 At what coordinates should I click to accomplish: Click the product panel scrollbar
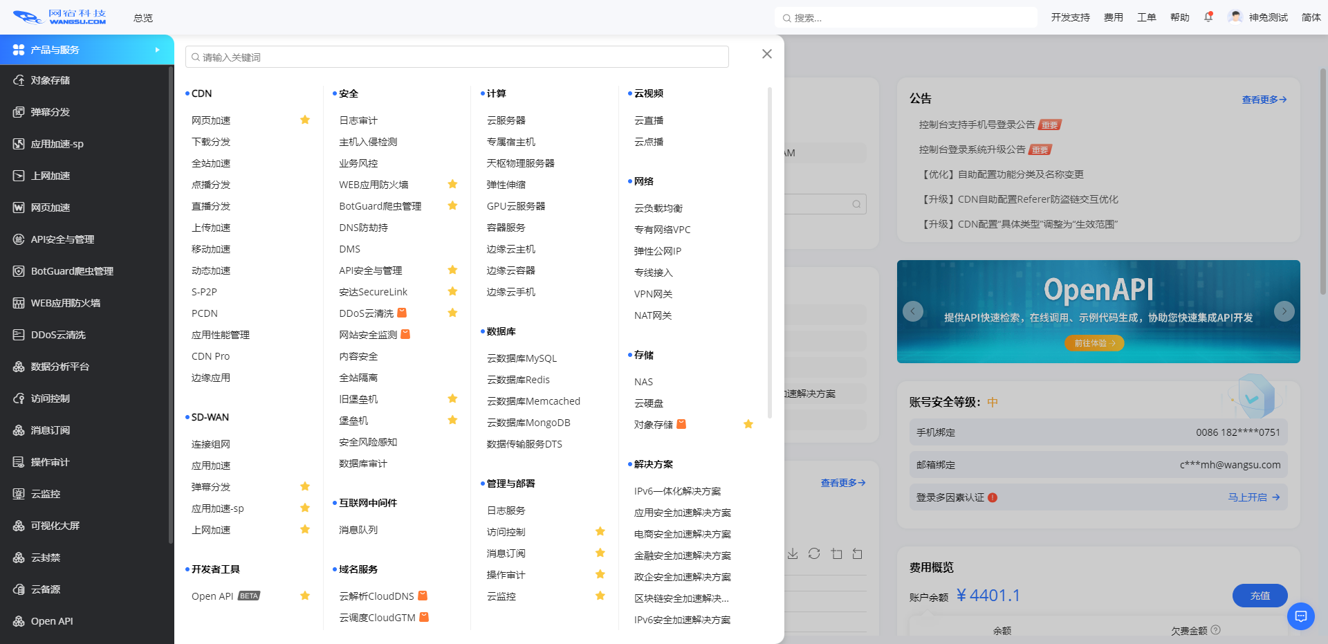point(769,252)
